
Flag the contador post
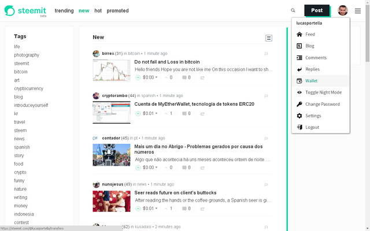266,139
